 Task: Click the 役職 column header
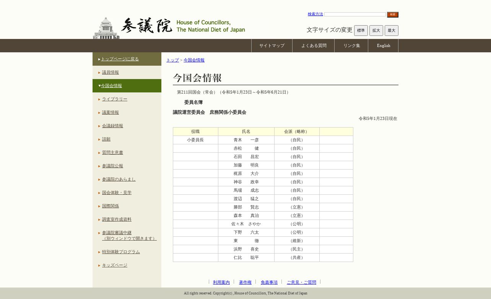195,132
